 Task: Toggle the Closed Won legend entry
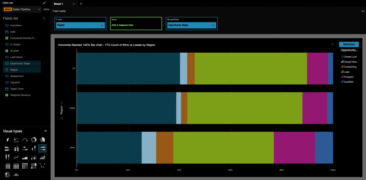point(350,62)
